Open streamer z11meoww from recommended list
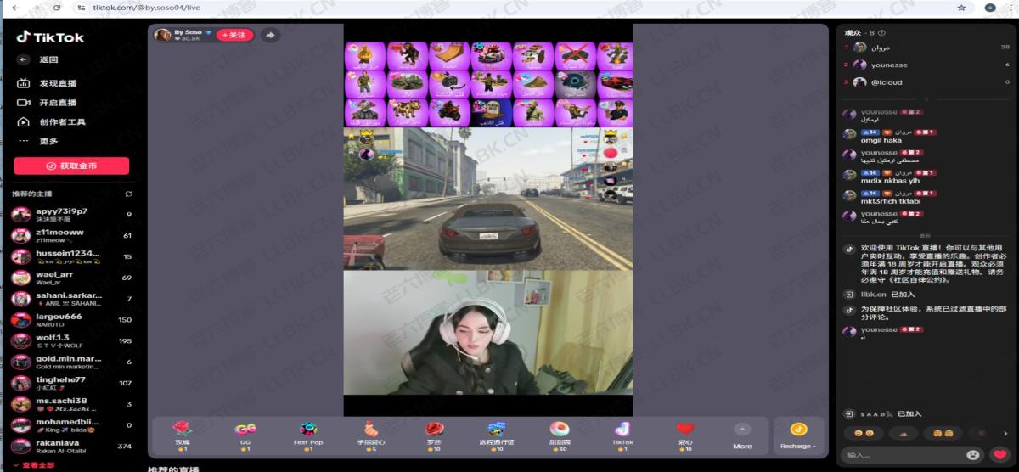 click(x=71, y=235)
